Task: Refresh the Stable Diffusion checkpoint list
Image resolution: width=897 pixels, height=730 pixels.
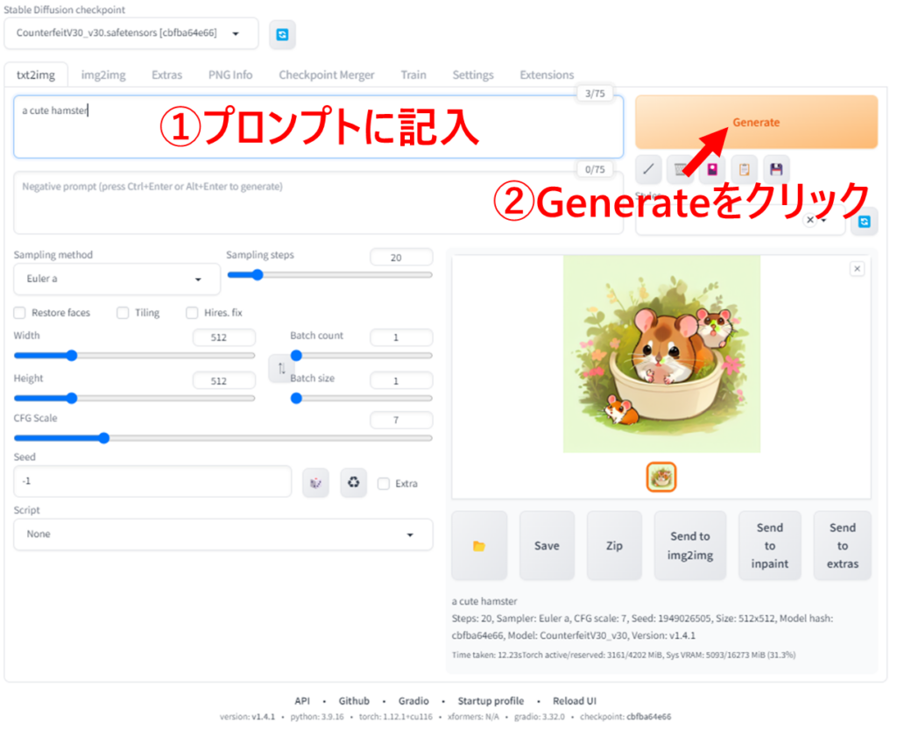Action: [282, 34]
